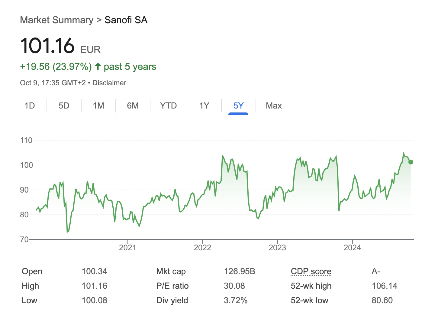Show the YTD chart range
Viewport: 438px width, 315px height.
click(169, 106)
